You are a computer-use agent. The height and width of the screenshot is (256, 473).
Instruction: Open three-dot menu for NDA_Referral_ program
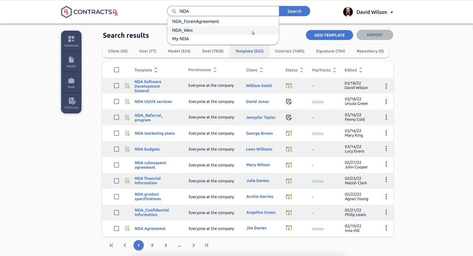pos(386,117)
